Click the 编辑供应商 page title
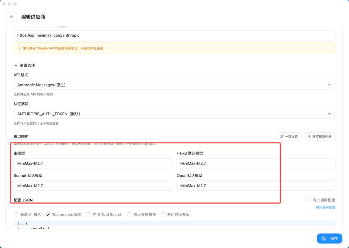Viewport: 349px width, 248px height. [x=33, y=17]
